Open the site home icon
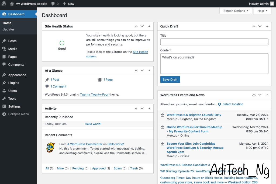 12,4
